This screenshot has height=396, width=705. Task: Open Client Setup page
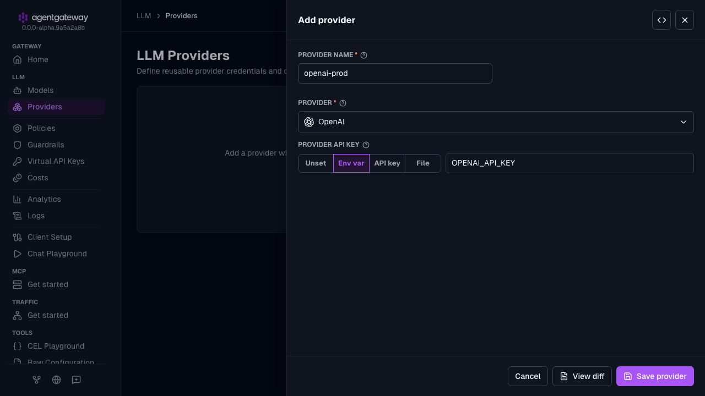pos(56,237)
